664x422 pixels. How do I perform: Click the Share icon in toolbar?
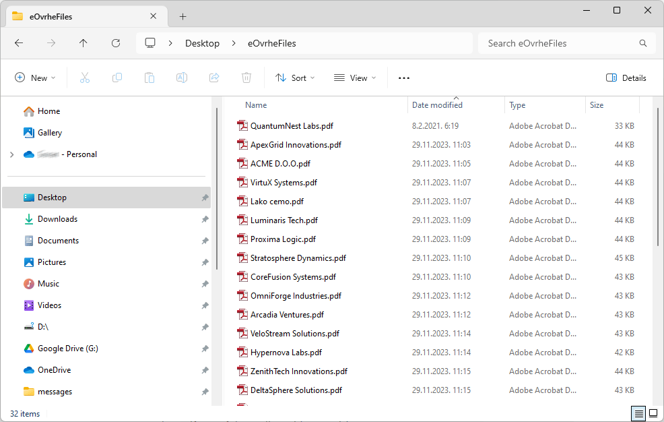click(214, 78)
